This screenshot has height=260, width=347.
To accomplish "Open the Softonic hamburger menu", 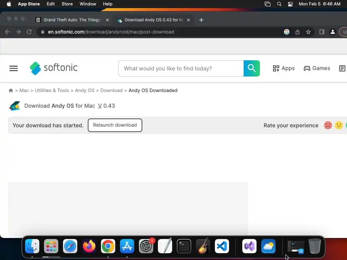I will click(x=14, y=68).
